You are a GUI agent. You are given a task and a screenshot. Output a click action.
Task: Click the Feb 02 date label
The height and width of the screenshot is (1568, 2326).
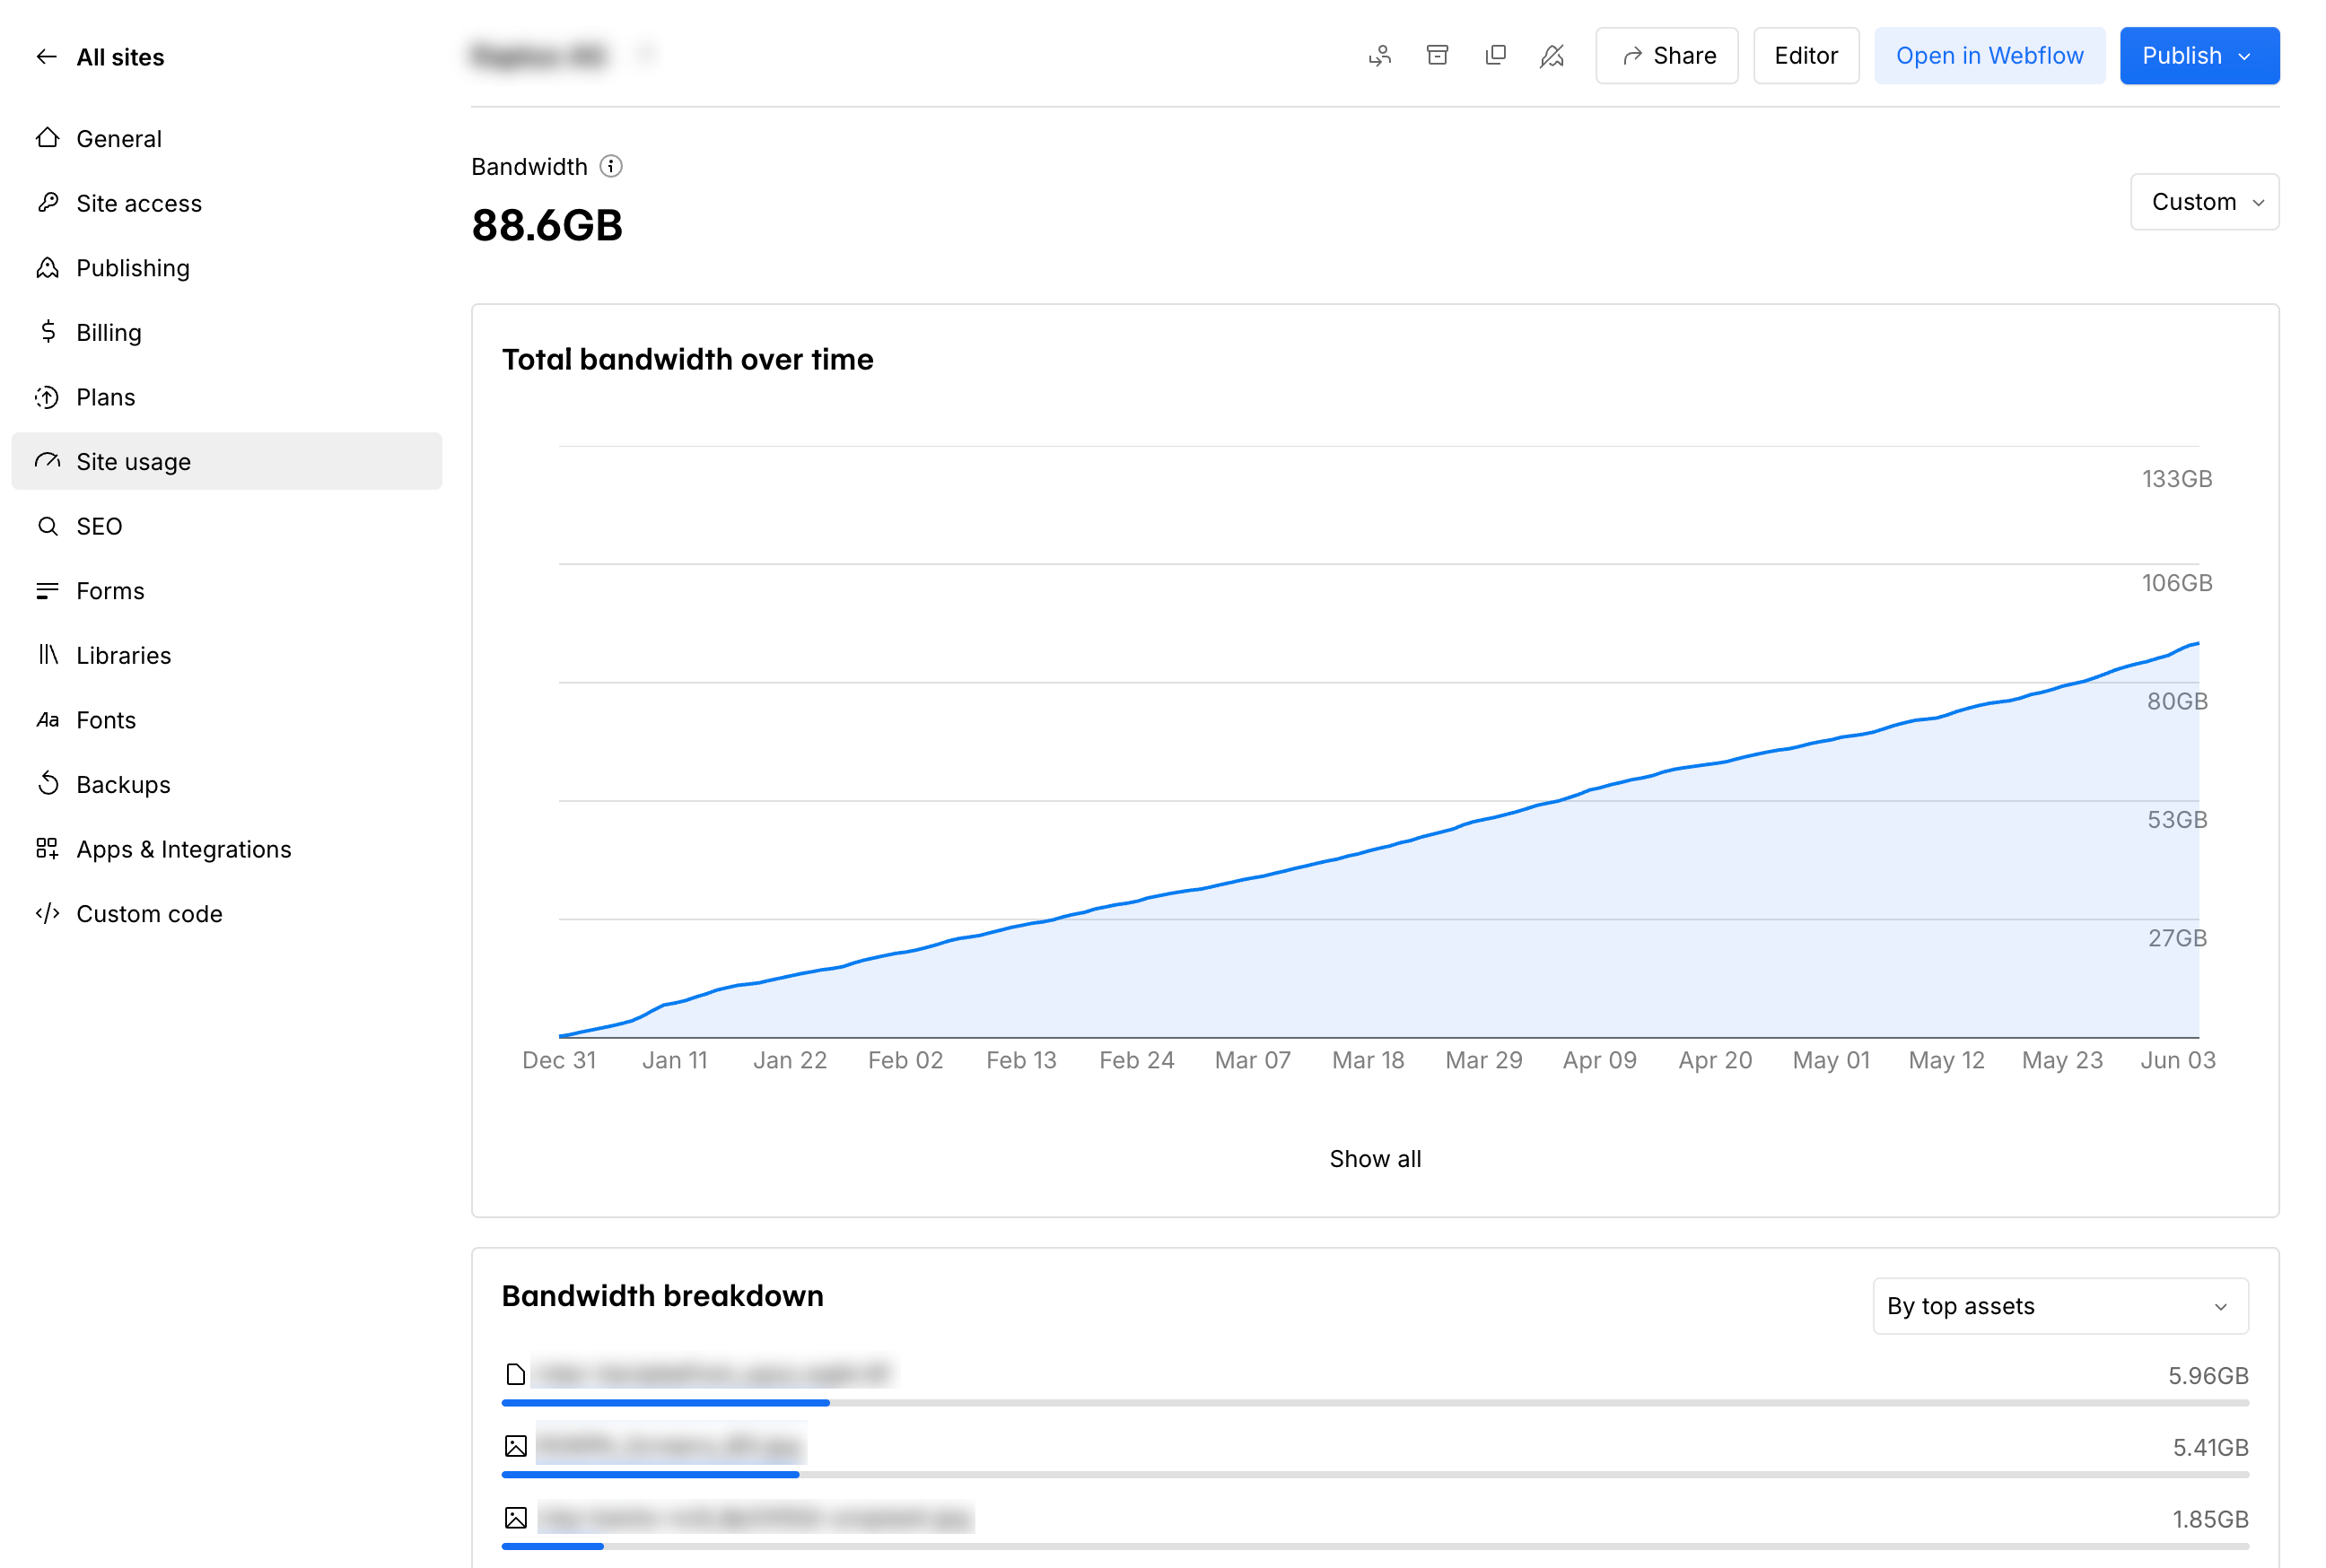905,1060
